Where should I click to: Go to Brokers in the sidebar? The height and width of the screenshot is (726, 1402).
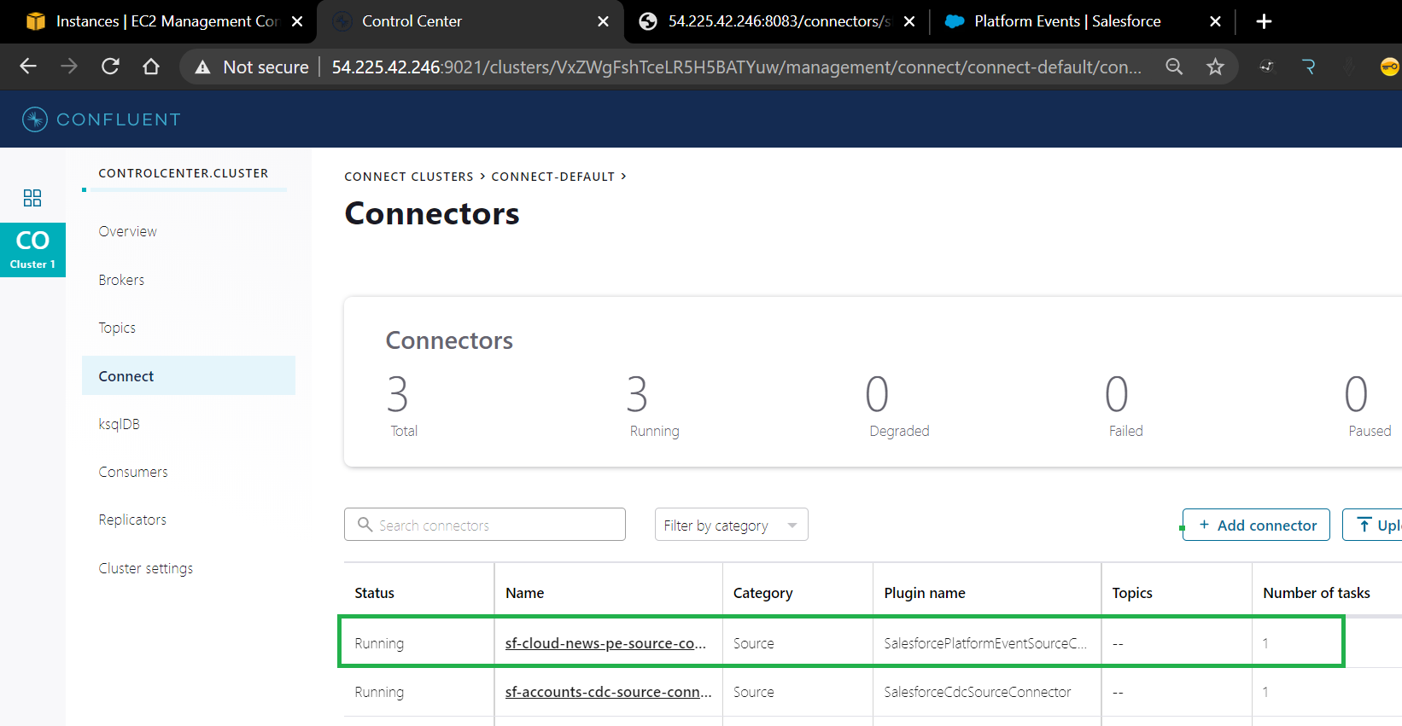(121, 280)
